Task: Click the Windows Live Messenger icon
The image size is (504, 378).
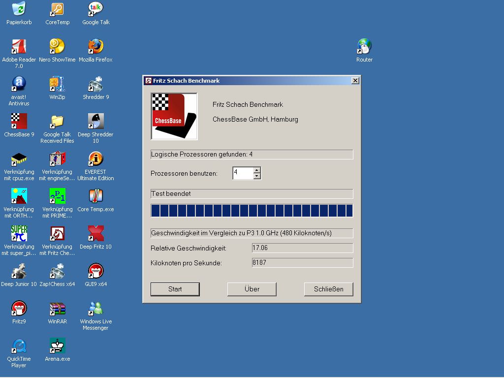Action: click(96, 308)
